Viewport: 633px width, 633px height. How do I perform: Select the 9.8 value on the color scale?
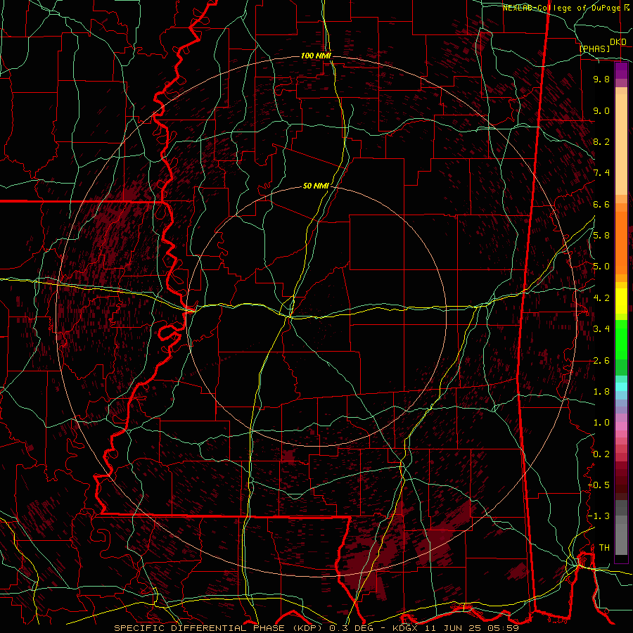coord(601,79)
